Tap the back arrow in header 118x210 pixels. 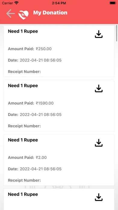pyautogui.click(x=11, y=14)
